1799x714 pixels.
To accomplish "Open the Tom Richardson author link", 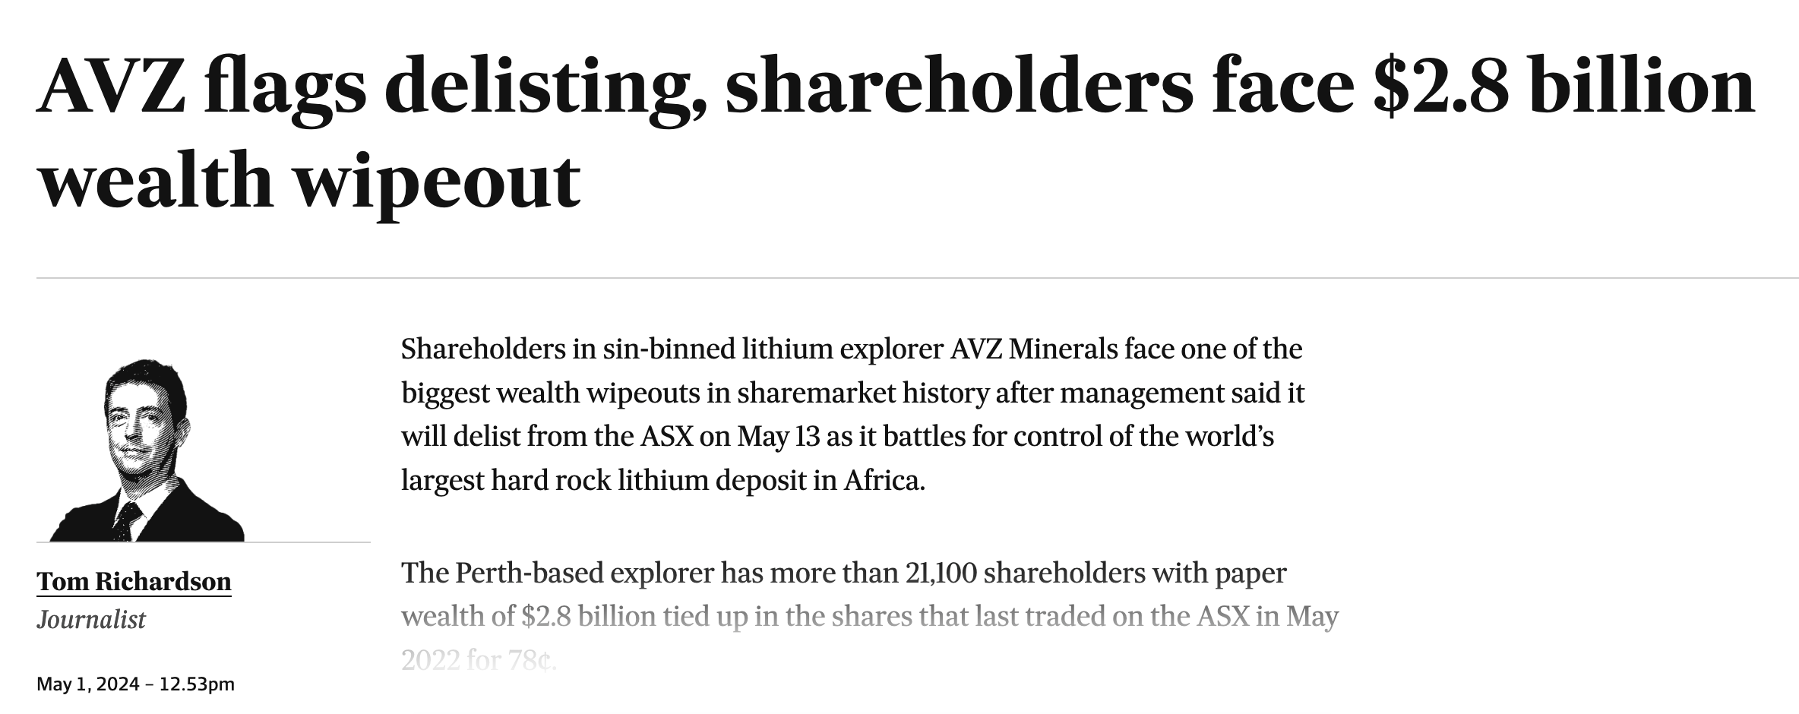I will pyautogui.click(x=134, y=581).
